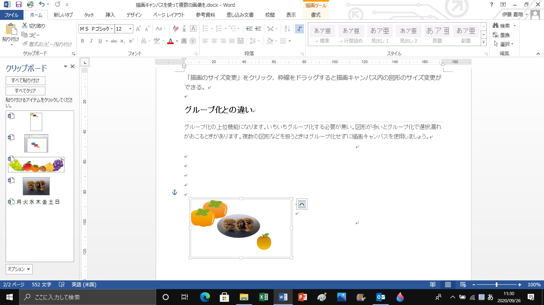The height and width of the screenshot is (305, 544).
Task: Close the clipboard pane
Action: pos(72,67)
